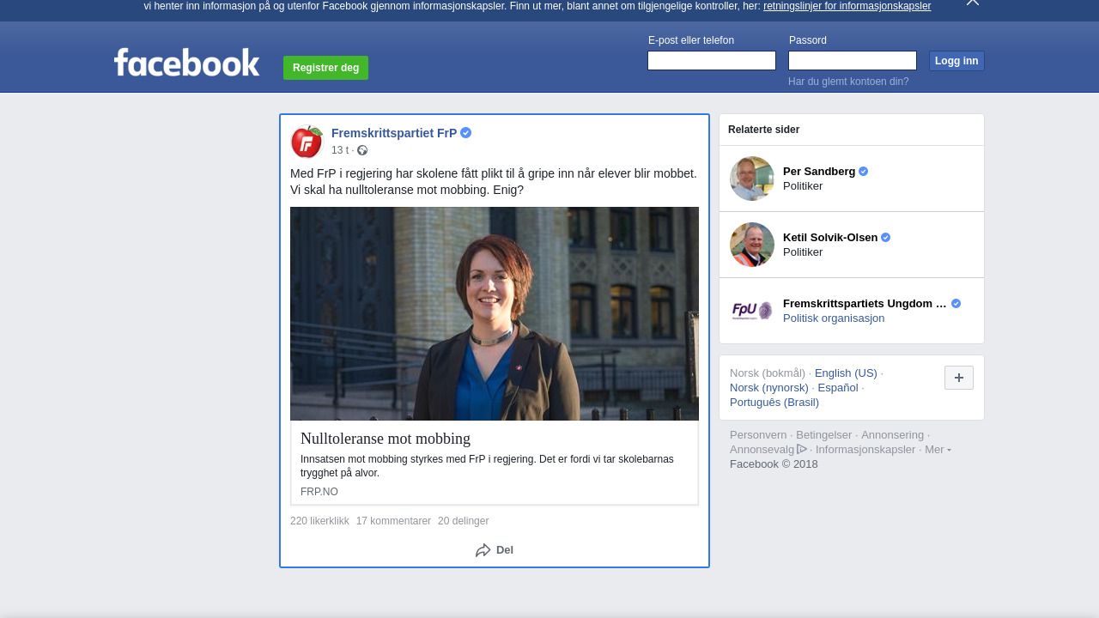The image size is (1099, 618).
Task: Open retningslinjer for informasjonskapsler link
Action: pos(847,6)
